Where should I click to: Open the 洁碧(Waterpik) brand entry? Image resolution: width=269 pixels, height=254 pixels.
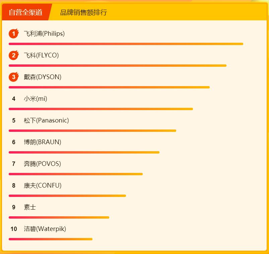pyautogui.click(x=45, y=229)
